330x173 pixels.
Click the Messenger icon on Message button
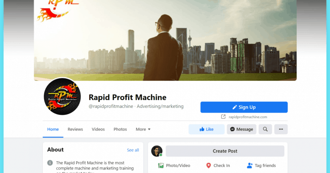[x=232, y=129]
